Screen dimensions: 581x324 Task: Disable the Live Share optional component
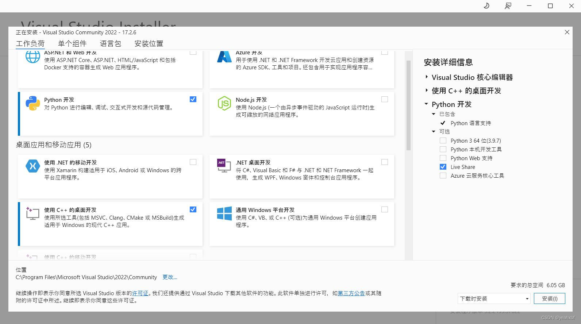443,167
